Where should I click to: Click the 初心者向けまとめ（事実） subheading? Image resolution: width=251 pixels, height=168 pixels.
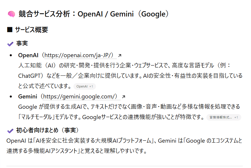47,130
